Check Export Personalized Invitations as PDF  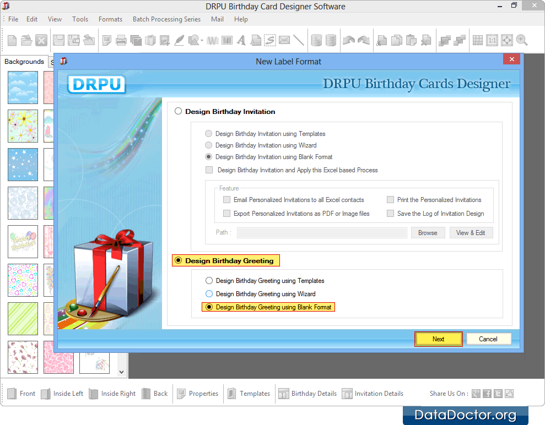tap(226, 213)
